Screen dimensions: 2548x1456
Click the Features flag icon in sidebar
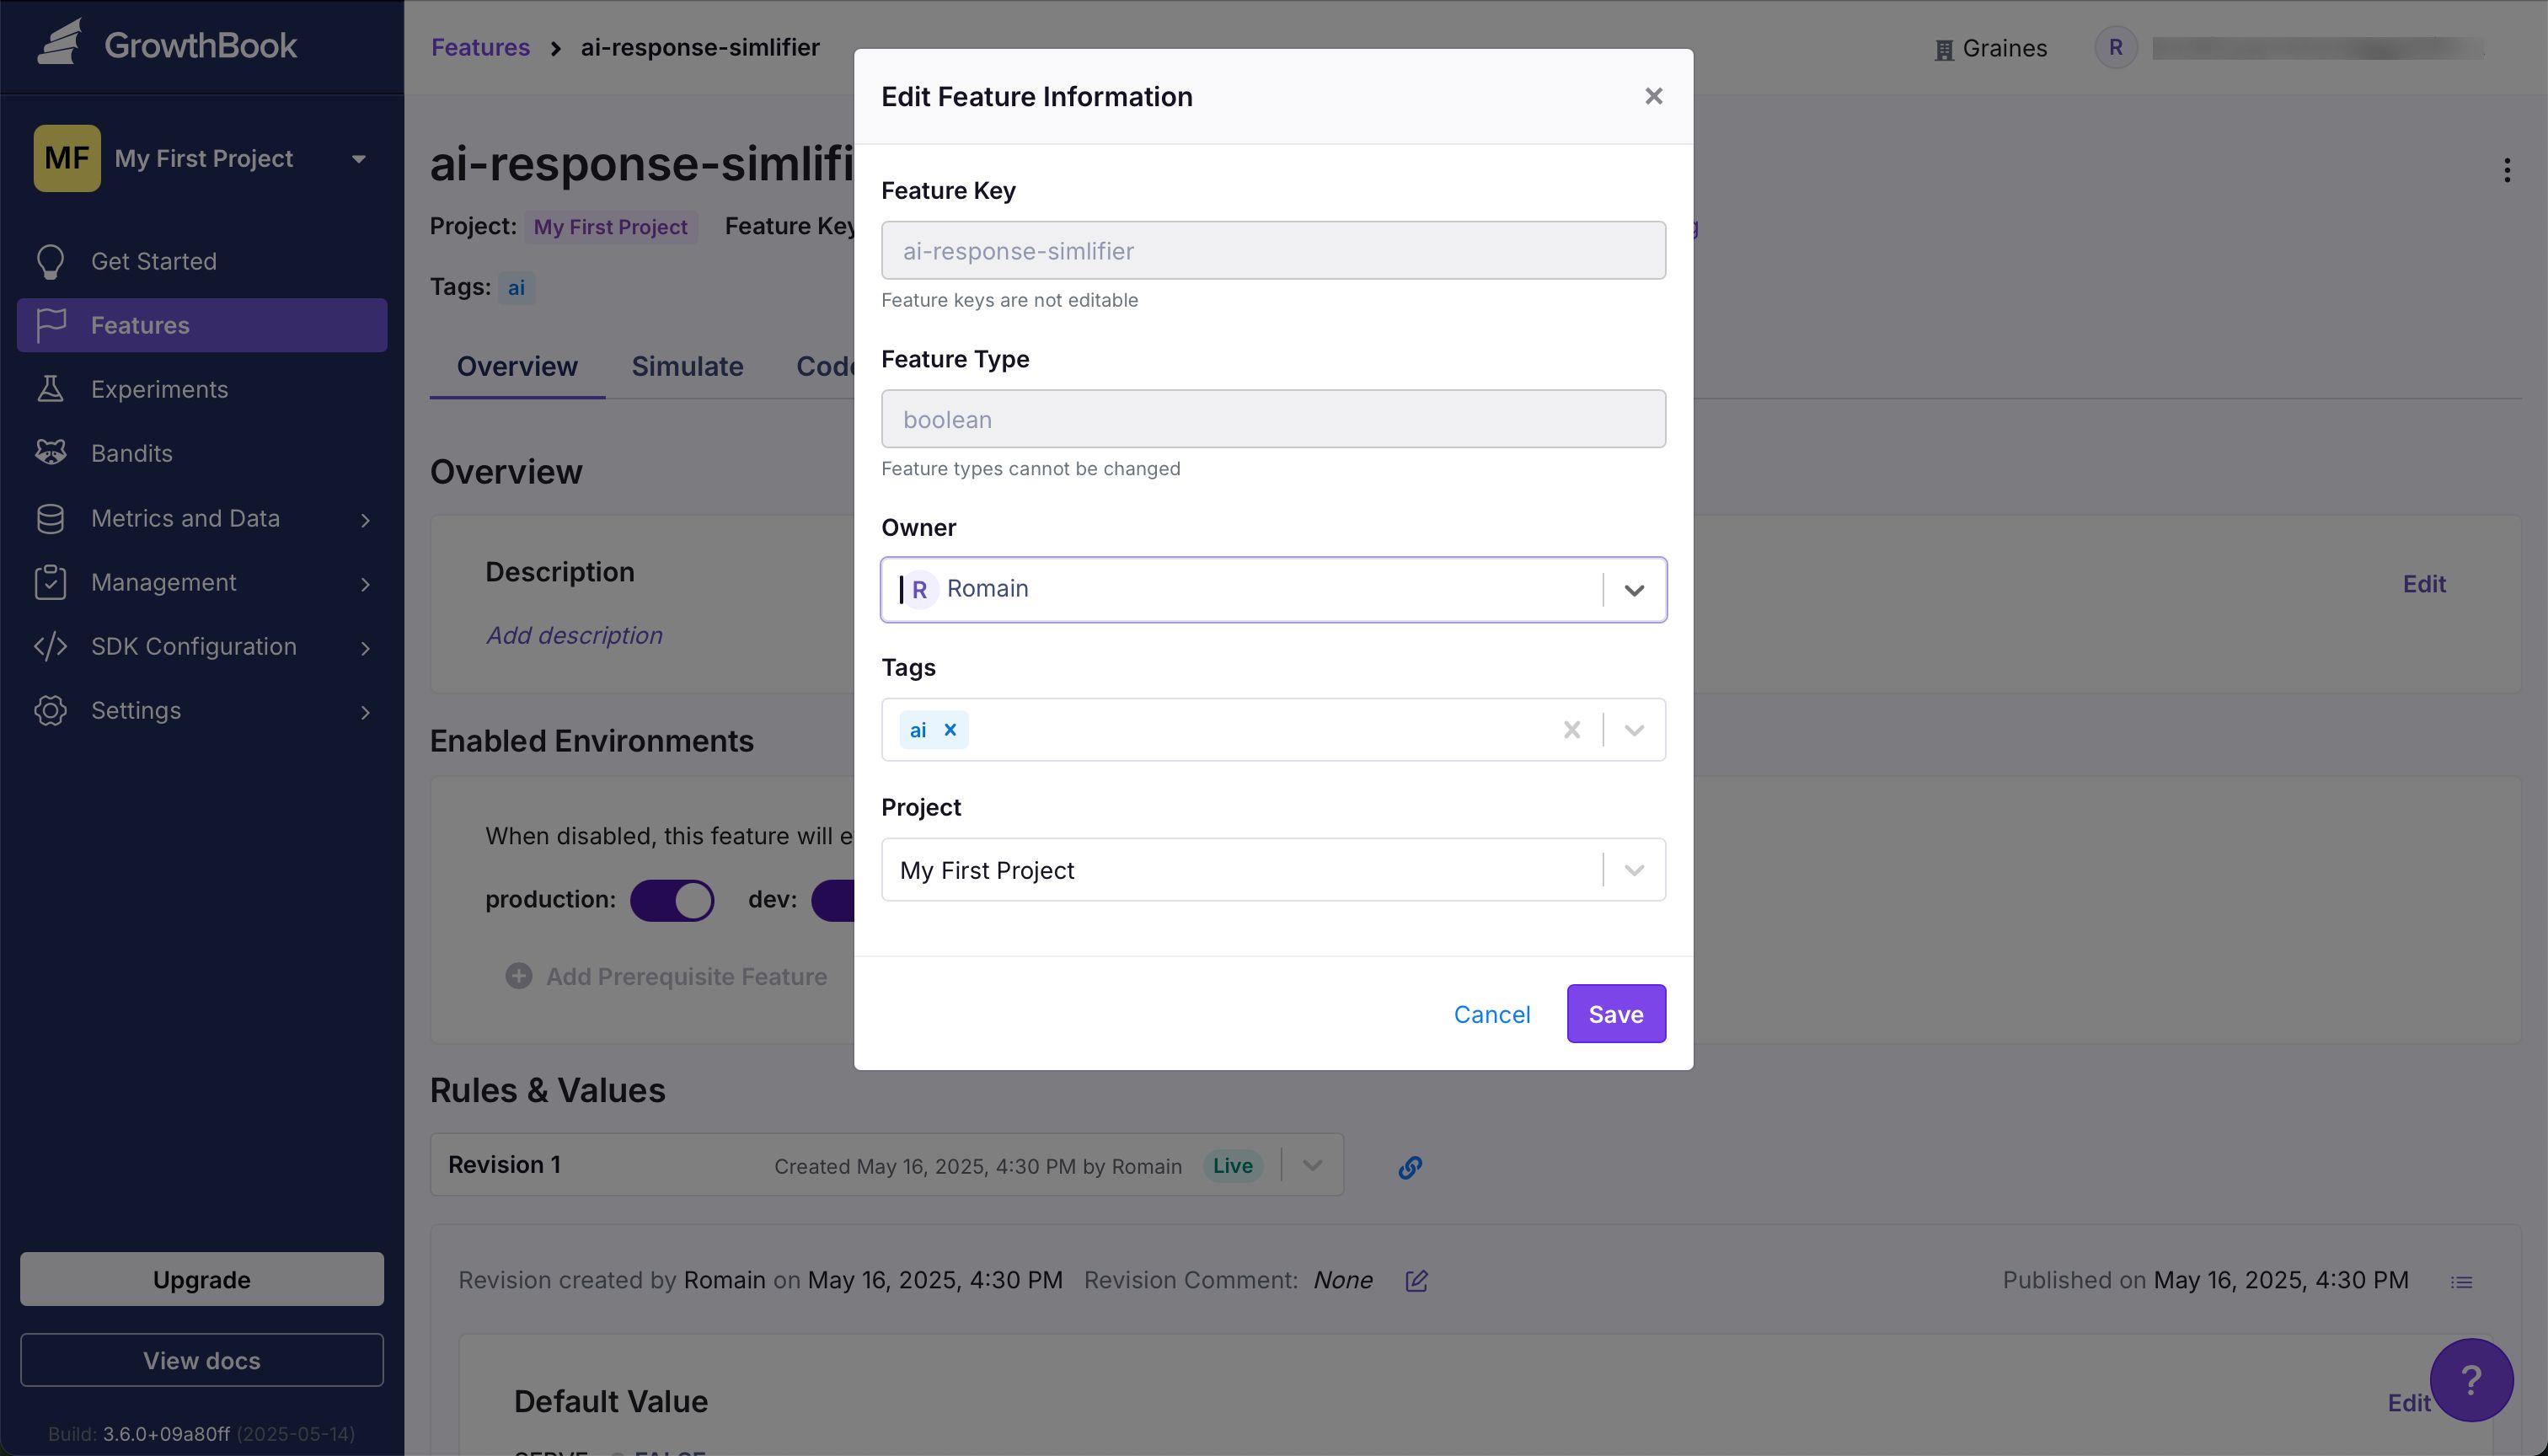click(x=50, y=325)
